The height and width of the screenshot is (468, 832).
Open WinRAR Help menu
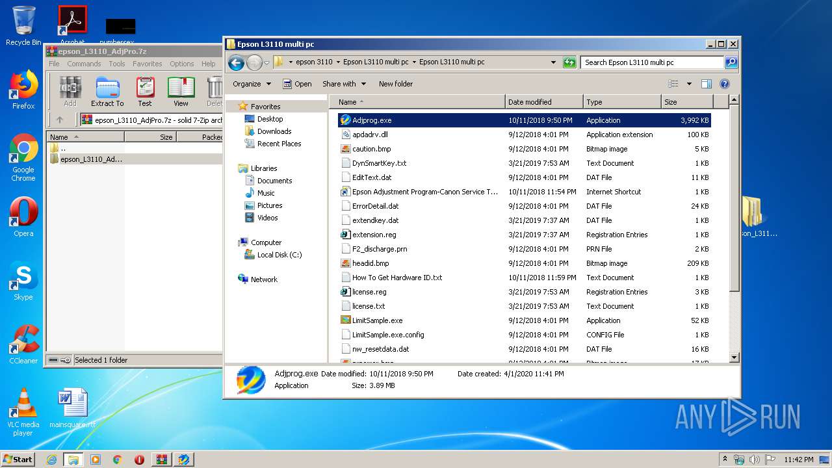click(x=209, y=64)
